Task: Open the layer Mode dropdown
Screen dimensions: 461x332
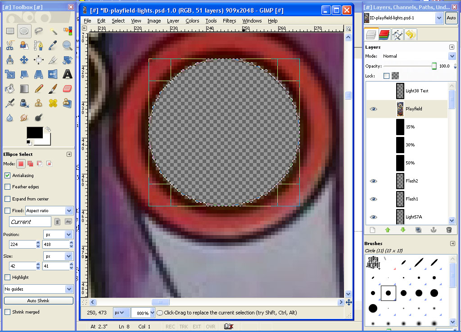Action: pyautogui.click(x=452, y=56)
